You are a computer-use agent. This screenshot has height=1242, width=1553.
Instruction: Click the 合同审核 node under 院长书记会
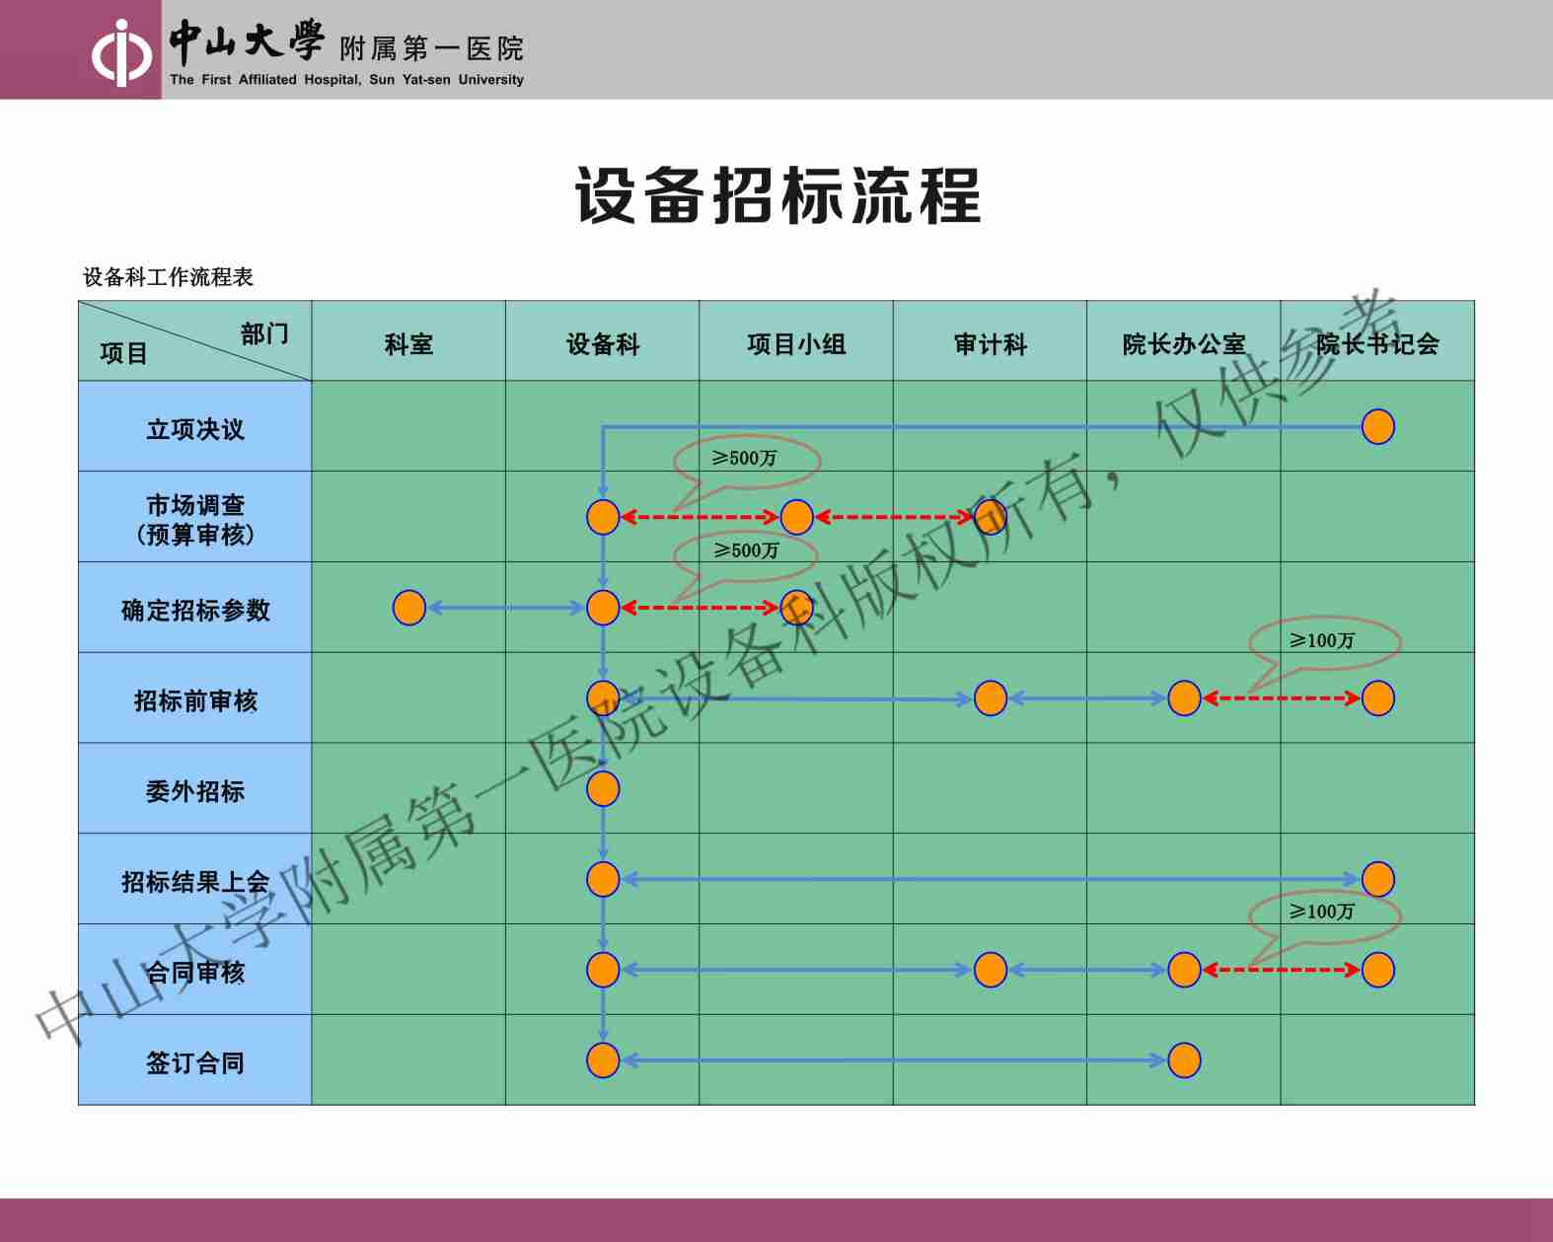(1377, 970)
